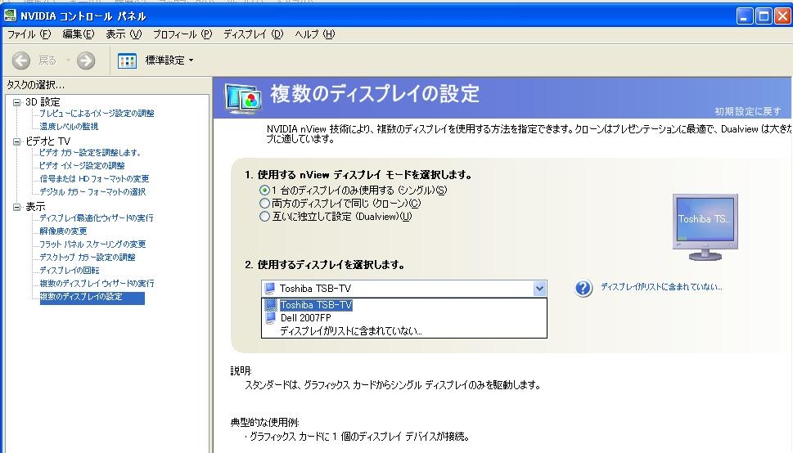The width and height of the screenshot is (793, 453).
Task: Open the ディスプレイ(D) menu
Action: pos(254,34)
